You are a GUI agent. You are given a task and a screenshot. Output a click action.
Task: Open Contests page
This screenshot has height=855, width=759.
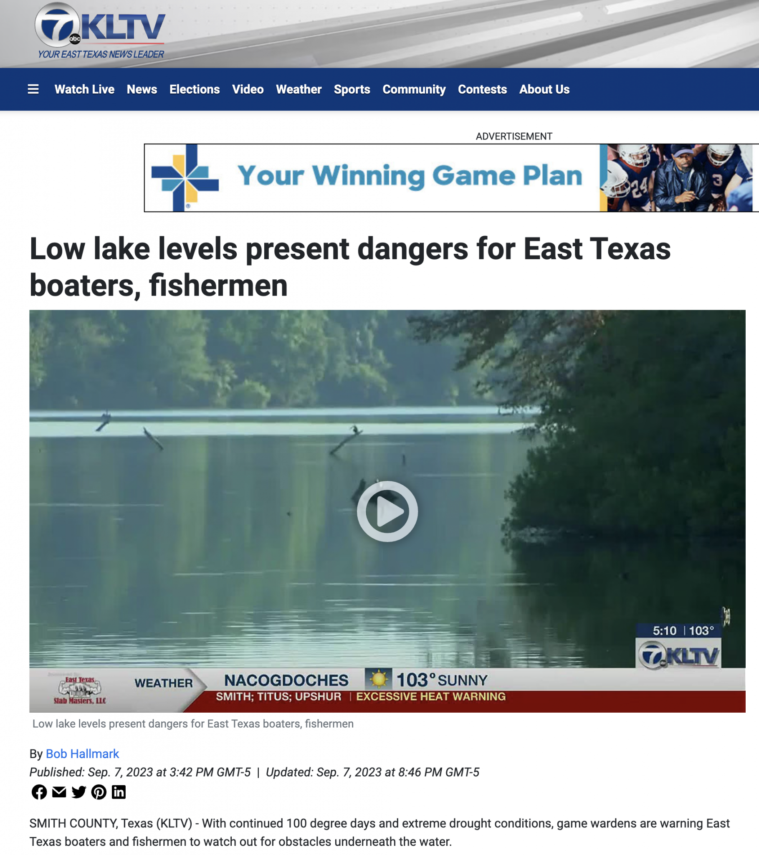(x=483, y=89)
